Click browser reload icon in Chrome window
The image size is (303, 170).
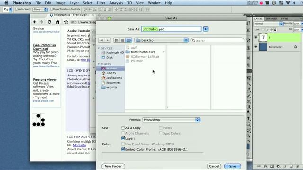[49, 22]
